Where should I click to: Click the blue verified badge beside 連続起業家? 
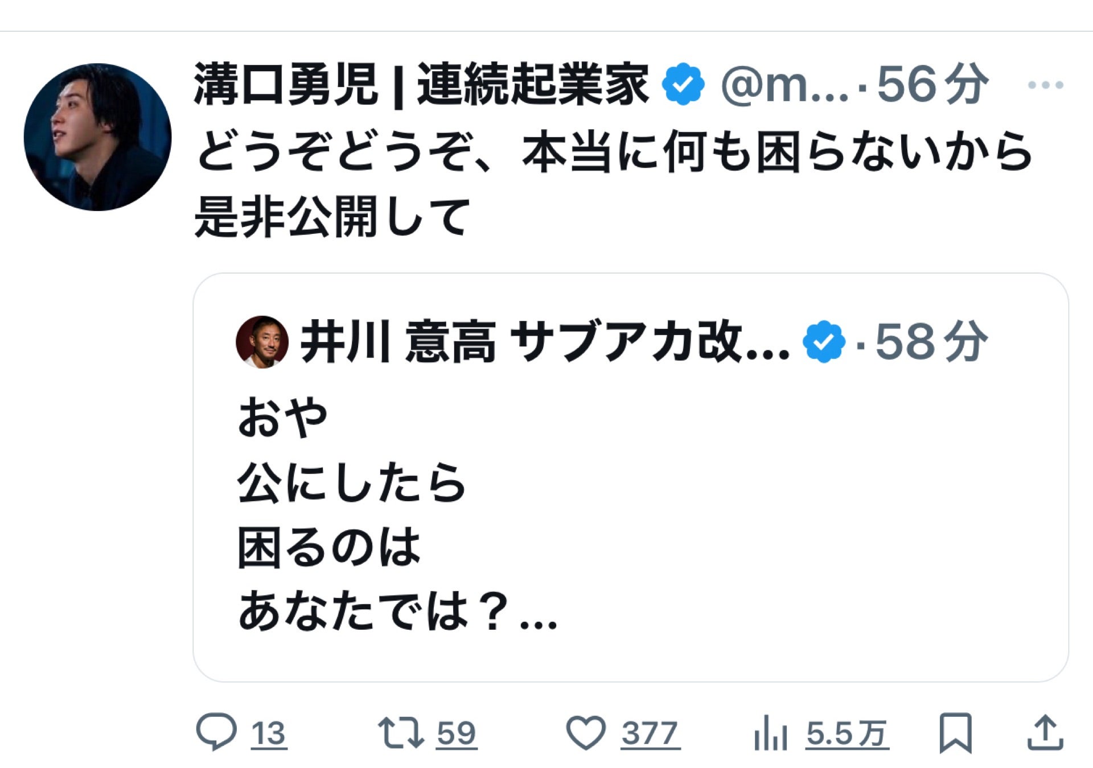pos(683,85)
